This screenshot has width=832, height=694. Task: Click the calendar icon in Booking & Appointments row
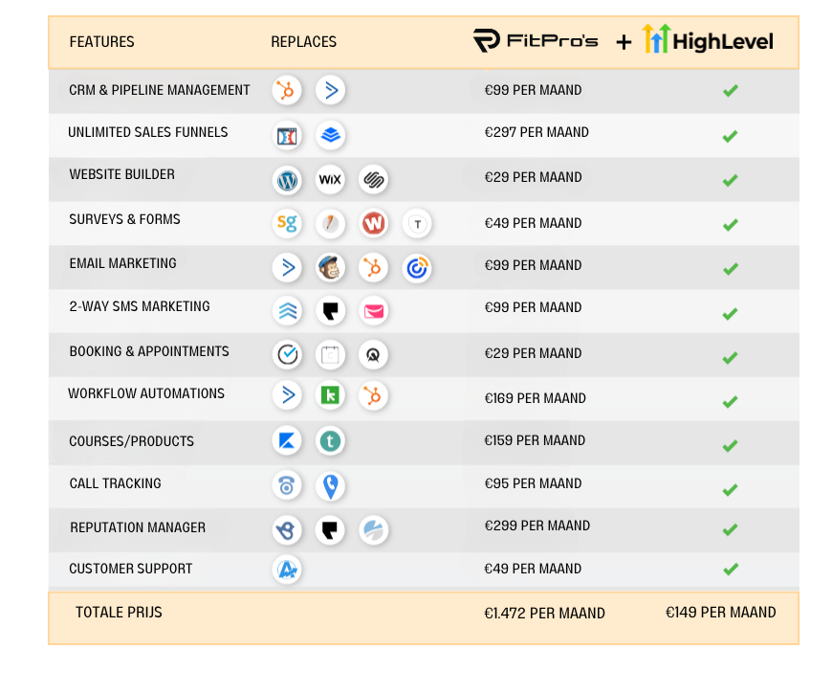point(330,354)
